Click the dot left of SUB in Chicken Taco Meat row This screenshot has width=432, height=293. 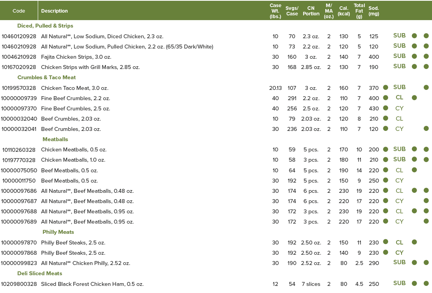pyautogui.click(x=385, y=88)
